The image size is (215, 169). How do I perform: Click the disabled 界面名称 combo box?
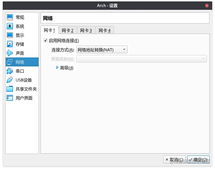click(x=141, y=59)
